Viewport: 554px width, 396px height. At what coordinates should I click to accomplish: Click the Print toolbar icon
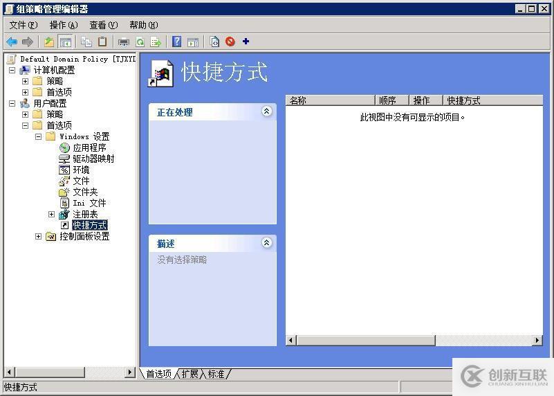click(124, 42)
